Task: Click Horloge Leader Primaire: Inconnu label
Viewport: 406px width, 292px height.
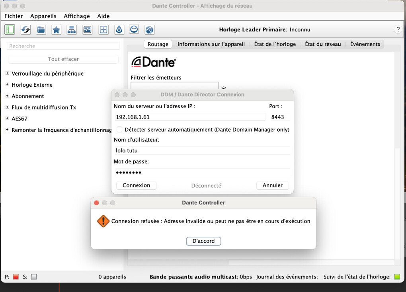Action: pyautogui.click(x=265, y=29)
